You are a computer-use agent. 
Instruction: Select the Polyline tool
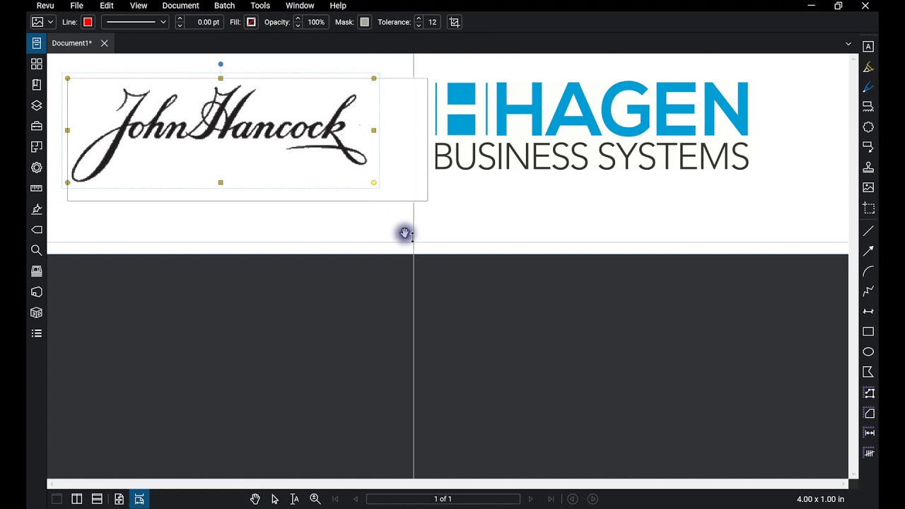click(x=868, y=291)
